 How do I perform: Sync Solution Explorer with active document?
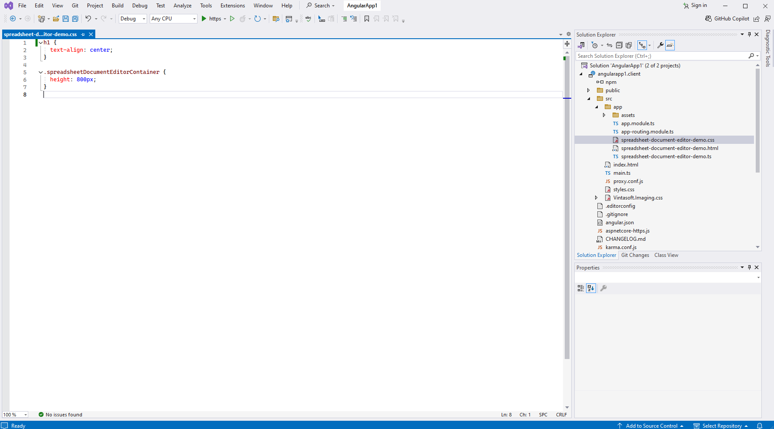(x=610, y=45)
